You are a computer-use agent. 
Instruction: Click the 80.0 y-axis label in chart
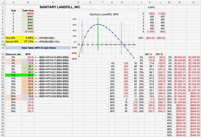click(74, 19)
